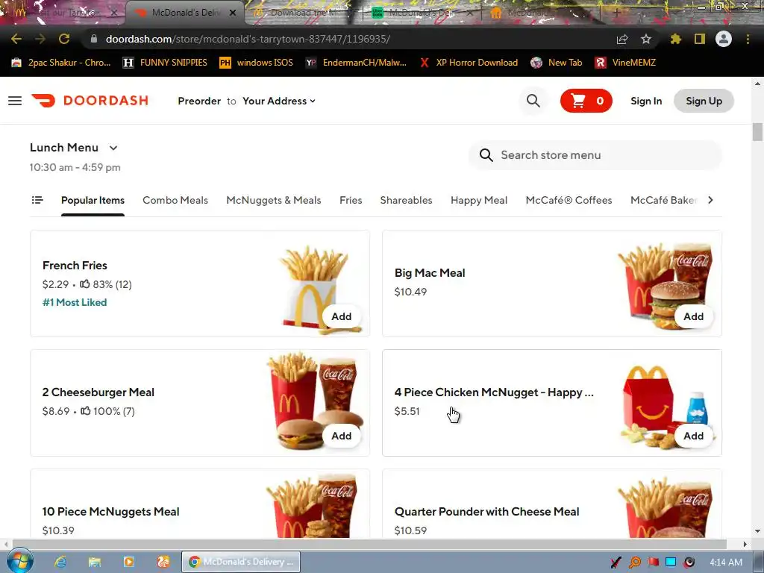Add 2 Cheeseburger Meal to cart
Viewport: 764px width, 573px height.
pos(342,436)
